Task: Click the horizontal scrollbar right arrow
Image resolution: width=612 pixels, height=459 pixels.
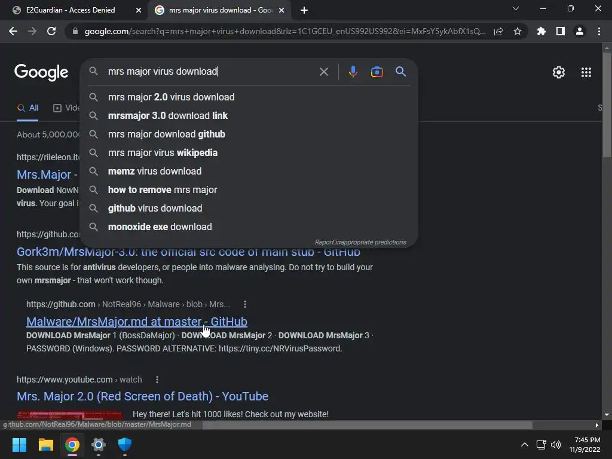Action: pos(597,425)
